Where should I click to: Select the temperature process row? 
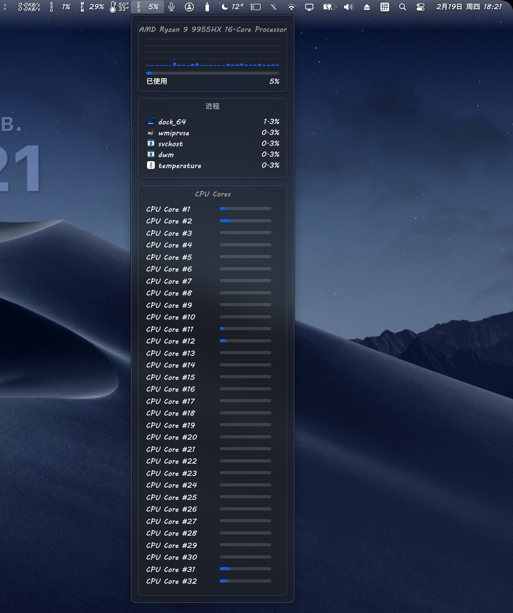(212, 165)
